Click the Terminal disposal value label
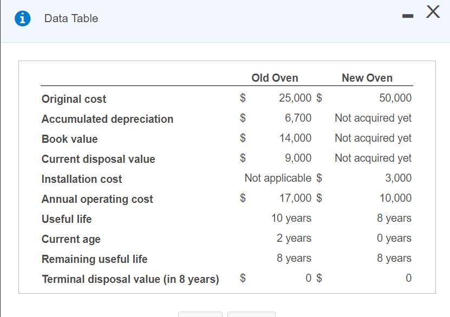The width and height of the screenshot is (450, 317). 131,279
